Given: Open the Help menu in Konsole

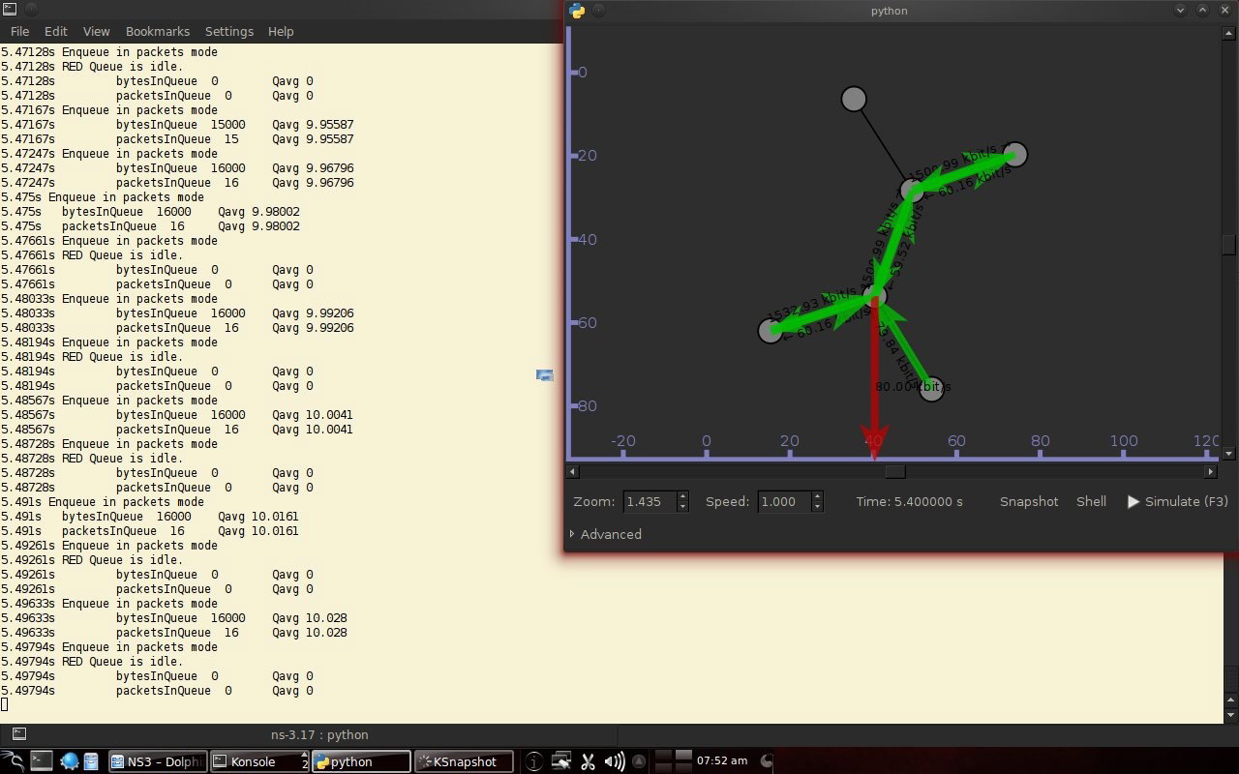Looking at the screenshot, I should 281,31.
